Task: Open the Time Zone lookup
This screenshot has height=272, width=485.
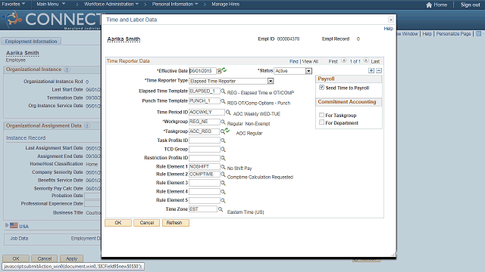Action: pyautogui.click(x=221, y=209)
